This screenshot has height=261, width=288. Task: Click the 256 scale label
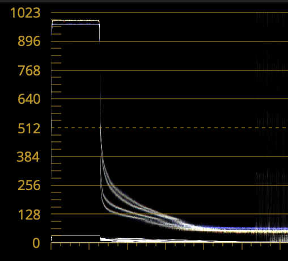[29, 185]
